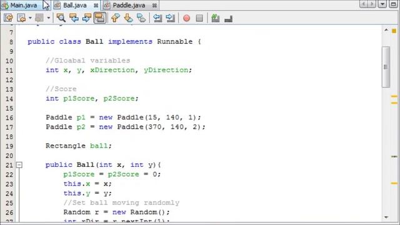Click the xDirection variable on line 11
This screenshot has height=225, width=400.
[x=112, y=70]
